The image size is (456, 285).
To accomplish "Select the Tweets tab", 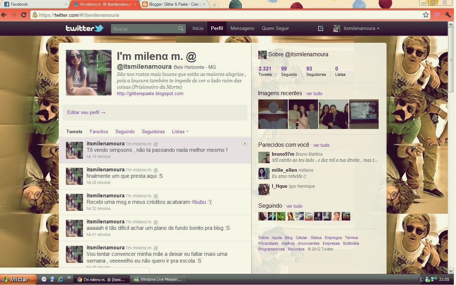I will pyautogui.click(x=74, y=131).
